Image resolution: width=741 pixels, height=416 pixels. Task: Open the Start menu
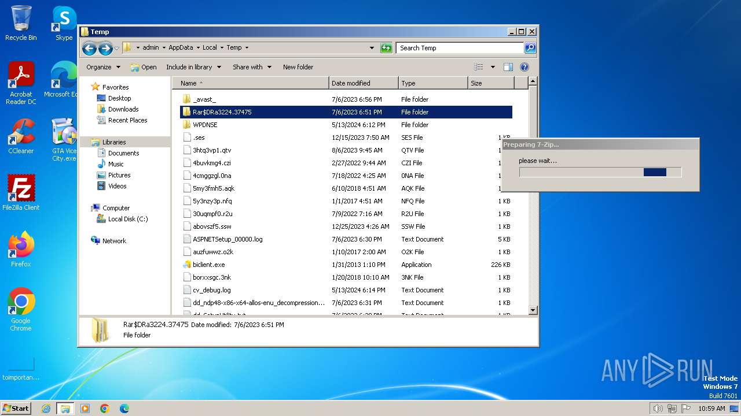tap(16, 408)
